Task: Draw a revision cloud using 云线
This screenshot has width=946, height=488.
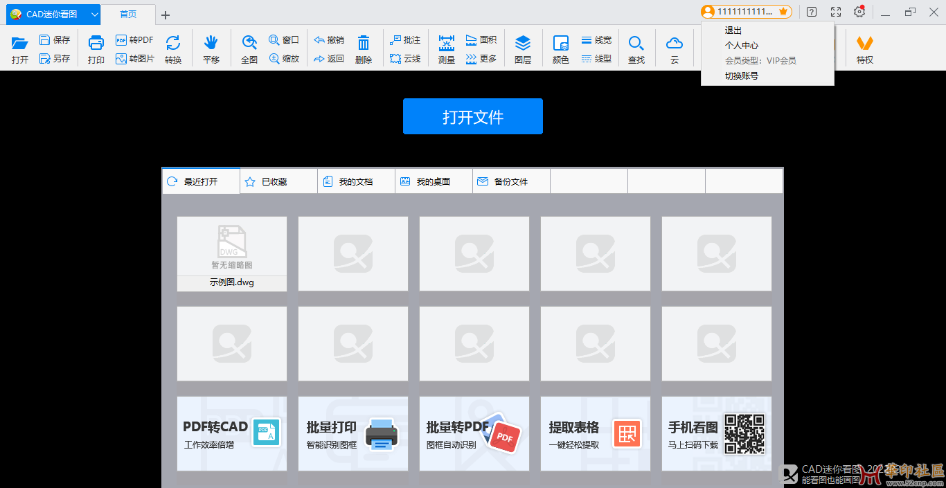Action: tap(405, 59)
